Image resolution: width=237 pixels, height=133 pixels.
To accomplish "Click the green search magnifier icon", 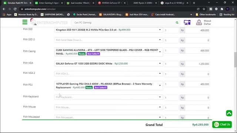I will [177, 23].
